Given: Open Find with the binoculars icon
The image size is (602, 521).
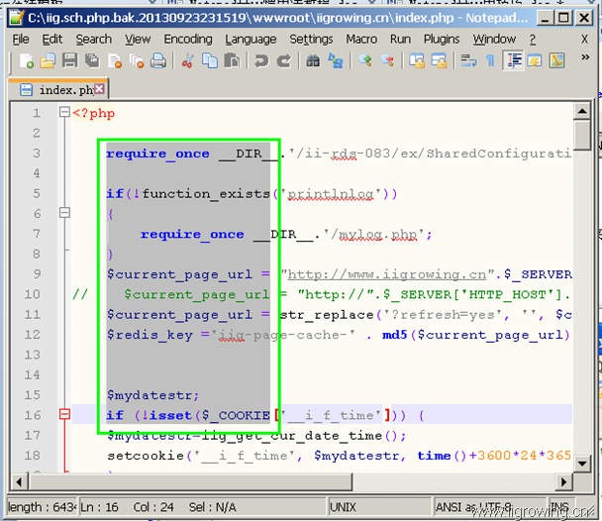Looking at the screenshot, I should point(313,61).
